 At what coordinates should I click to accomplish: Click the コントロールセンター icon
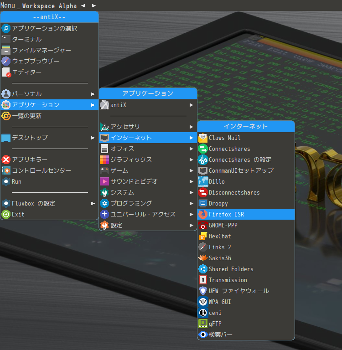click(6, 170)
